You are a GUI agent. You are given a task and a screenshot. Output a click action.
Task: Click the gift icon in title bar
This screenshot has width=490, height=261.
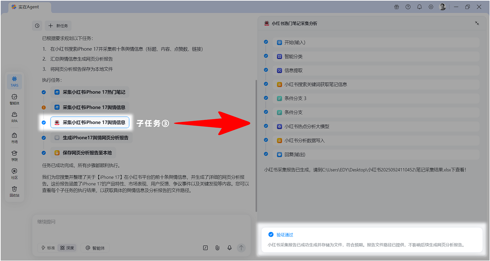397,7
